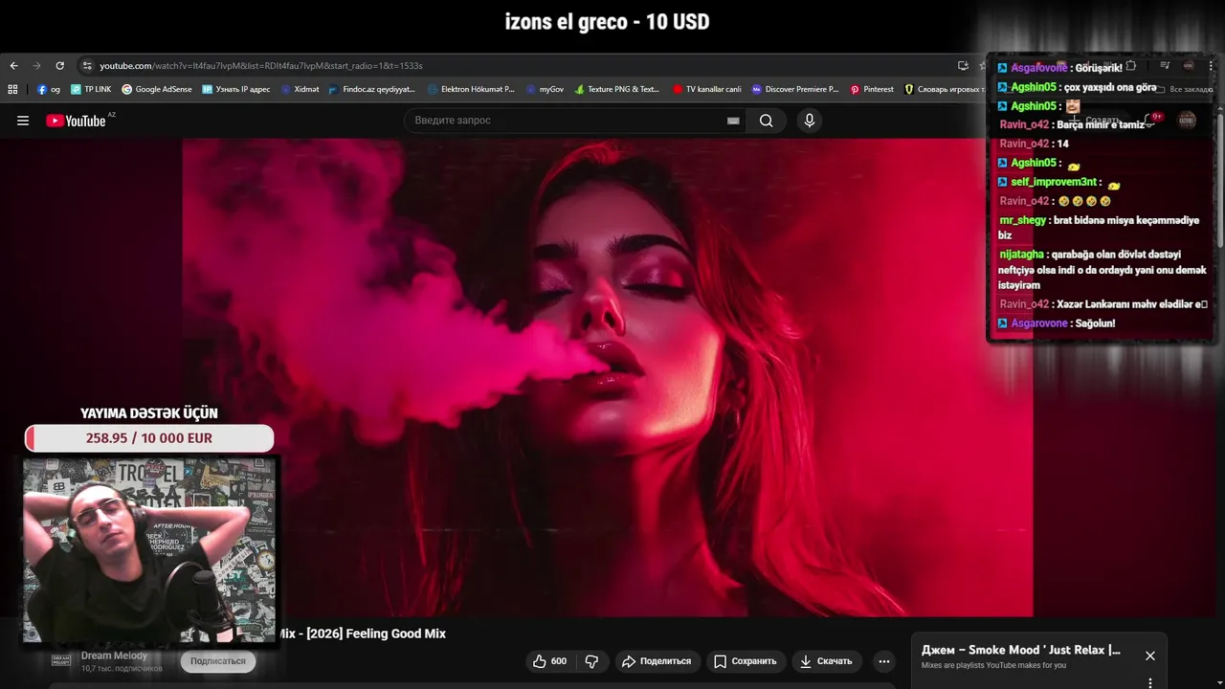
Task: Click the video player showing the pink smoke
Action: [608, 378]
